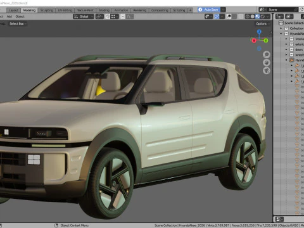
Task: Switch to the Layout workspace tab
Action: click(x=13, y=10)
